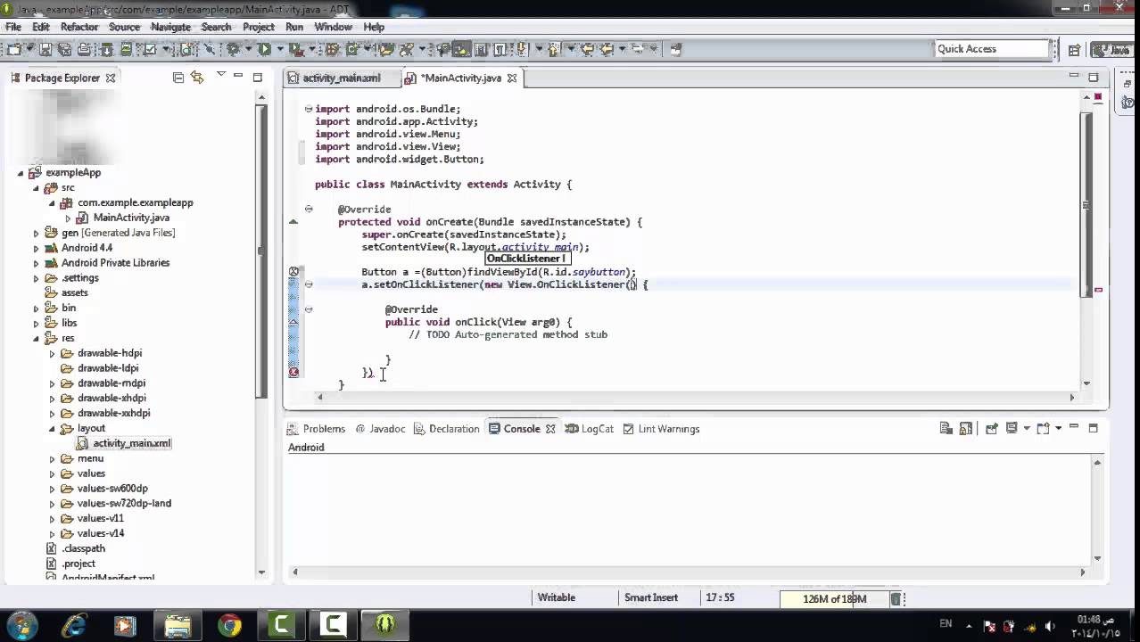Click the Java perspective button
1140x642 pixels.
(x=1112, y=50)
